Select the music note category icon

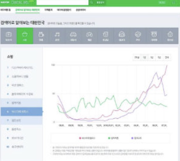[x=57, y=36]
